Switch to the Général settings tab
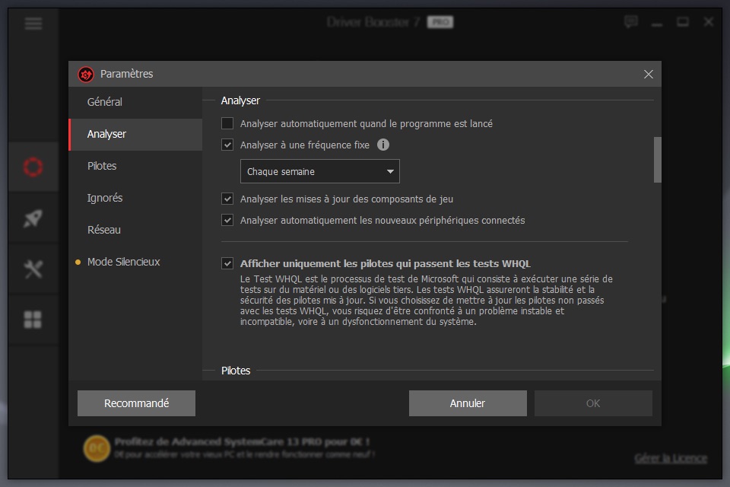 pos(135,102)
